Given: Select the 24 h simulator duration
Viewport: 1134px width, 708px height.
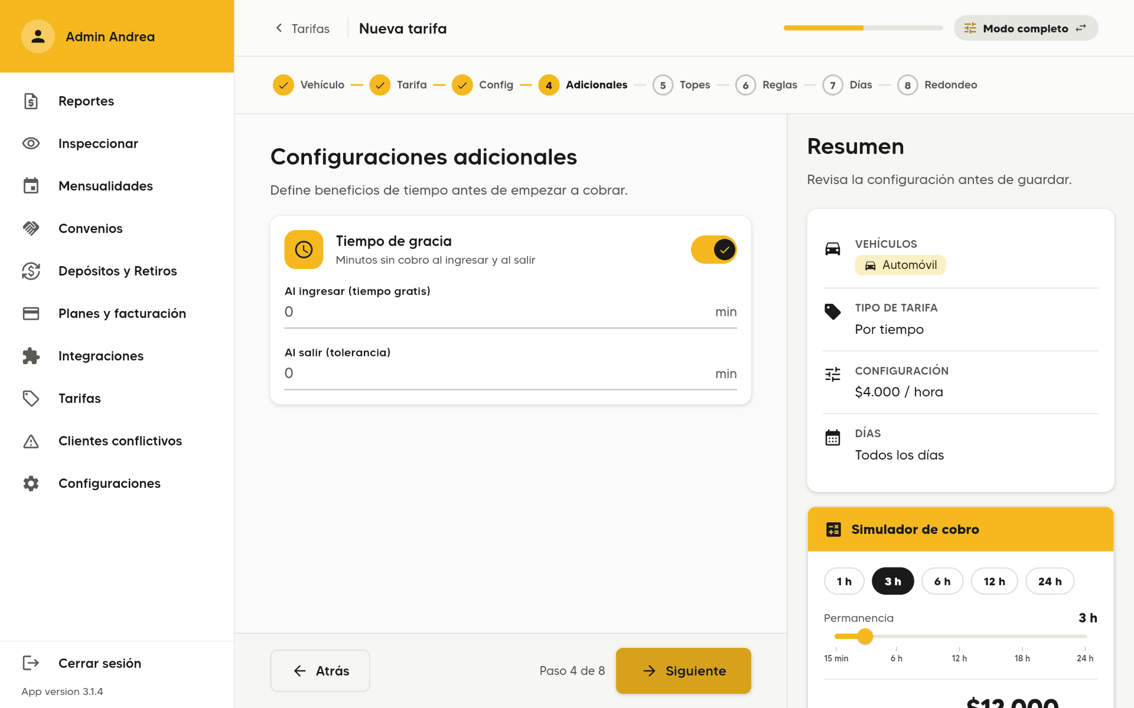Looking at the screenshot, I should 1050,581.
